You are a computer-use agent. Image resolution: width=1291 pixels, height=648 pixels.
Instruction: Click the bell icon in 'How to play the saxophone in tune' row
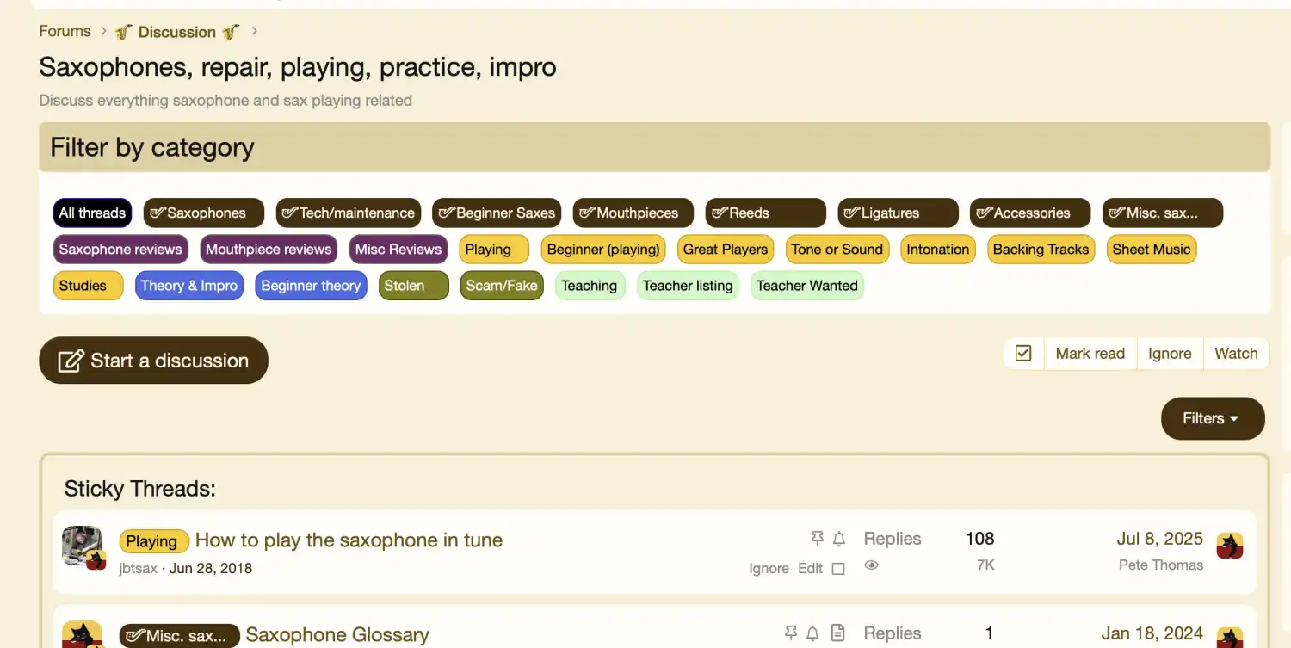tap(839, 539)
